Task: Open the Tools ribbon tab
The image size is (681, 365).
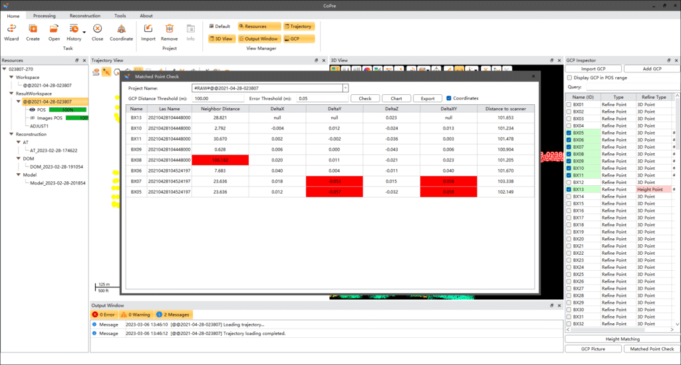Action: tap(120, 15)
